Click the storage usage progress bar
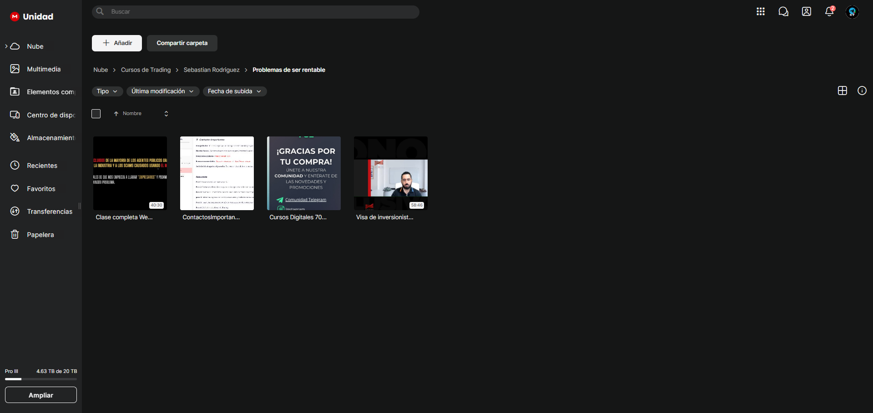 tap(41, 379)
